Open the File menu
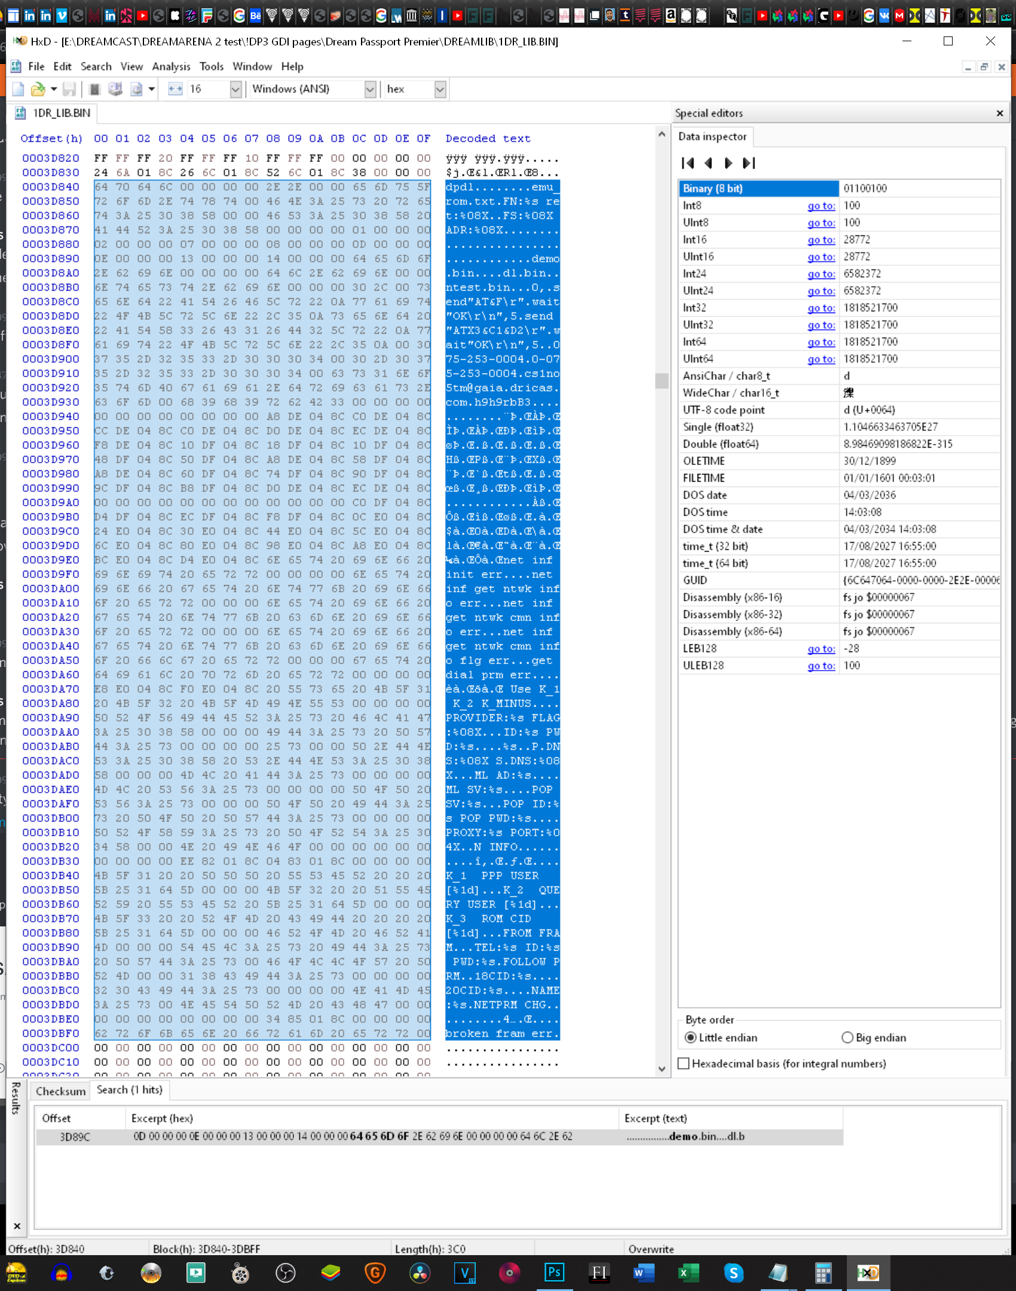Image resolution: width=1016 pixels, height=1291 pixels. pos(36,66)
